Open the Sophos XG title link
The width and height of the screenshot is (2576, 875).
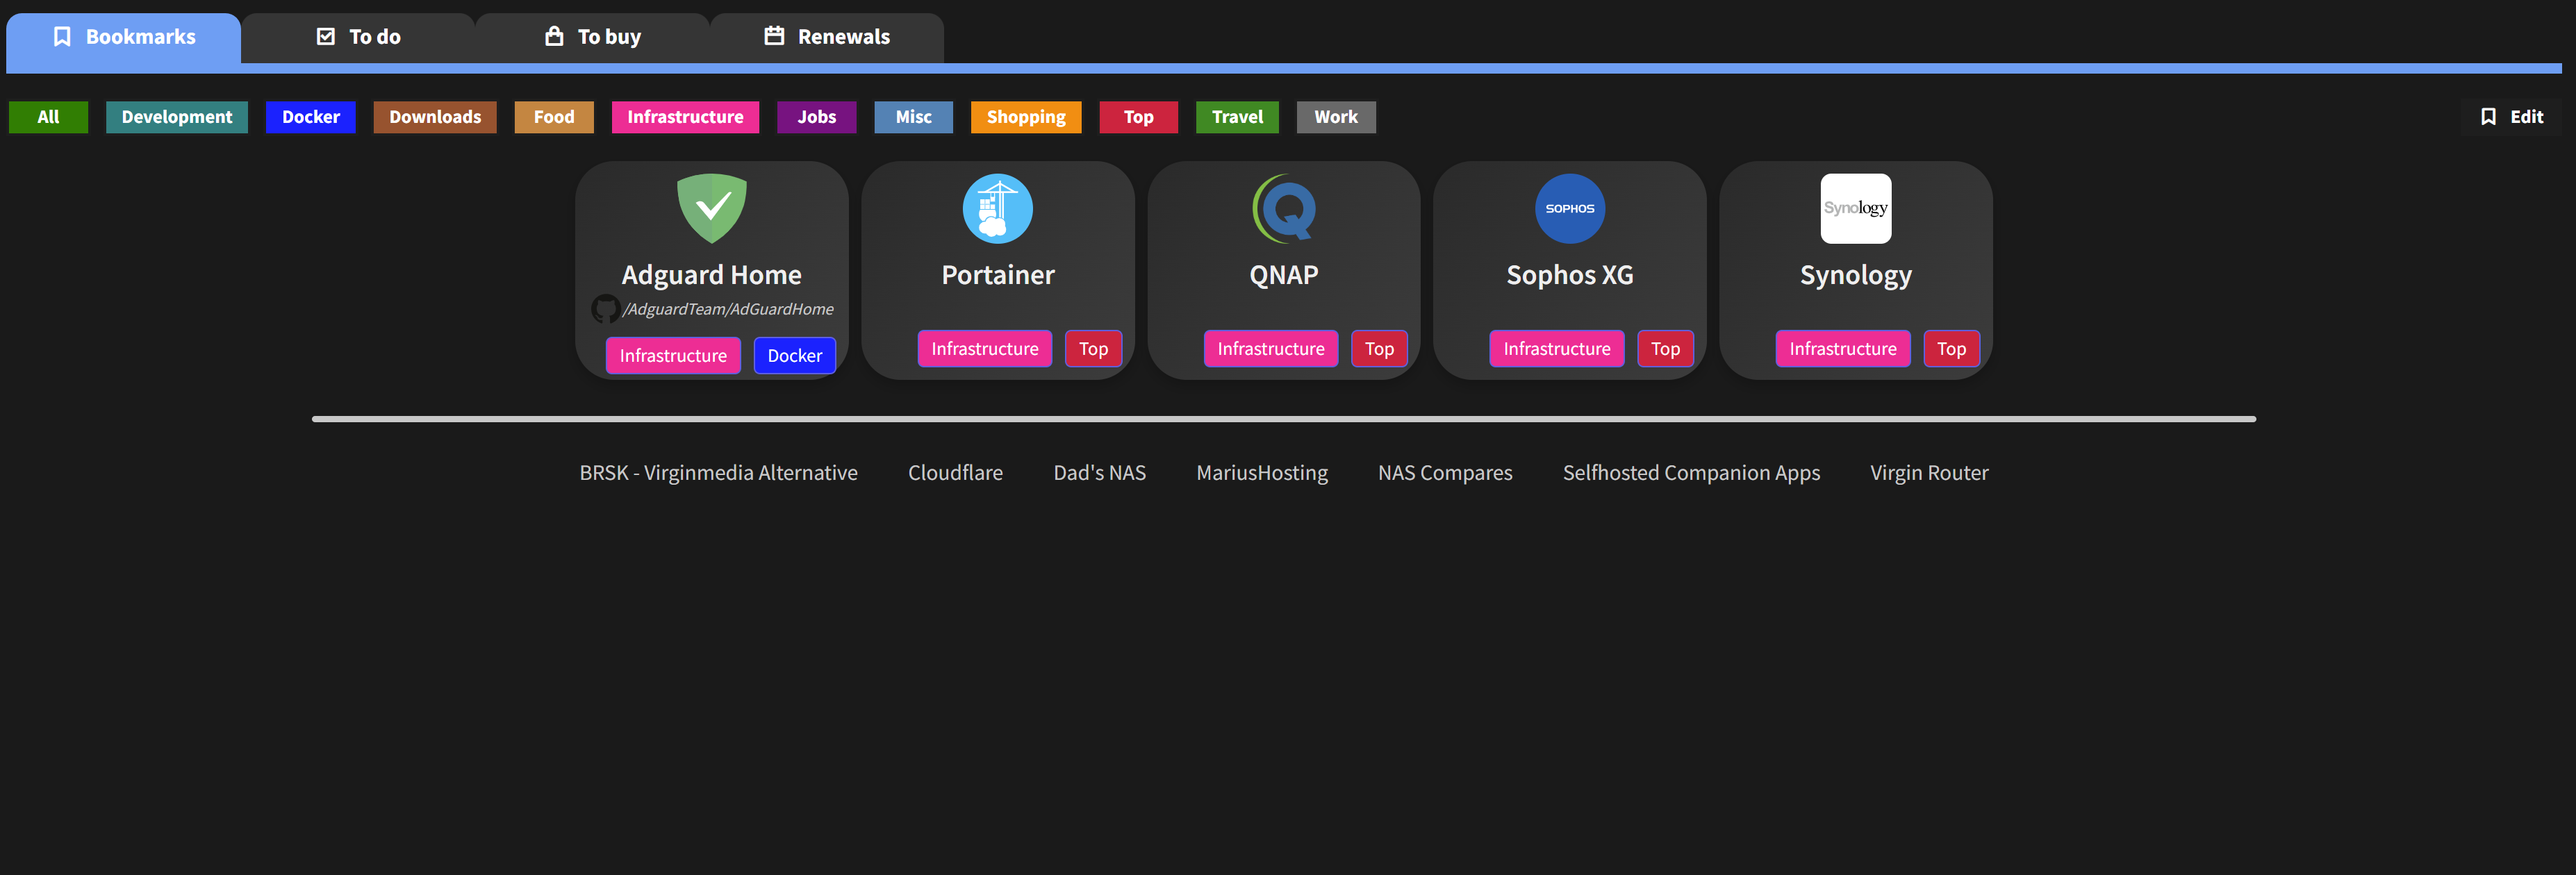pyautogui.click(x=1570, y=275)
